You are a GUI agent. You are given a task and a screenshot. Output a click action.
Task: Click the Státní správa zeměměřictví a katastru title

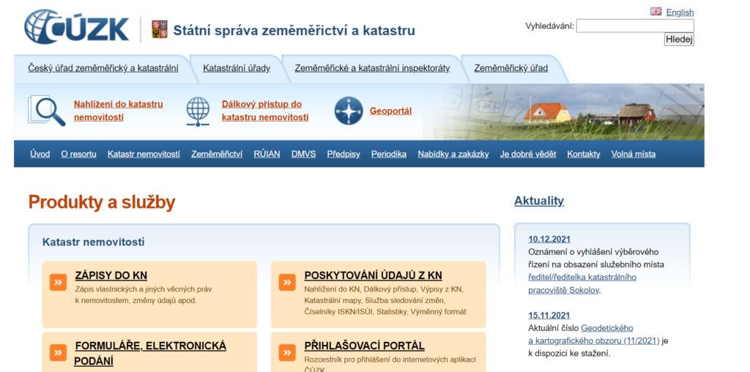point(294,31)
